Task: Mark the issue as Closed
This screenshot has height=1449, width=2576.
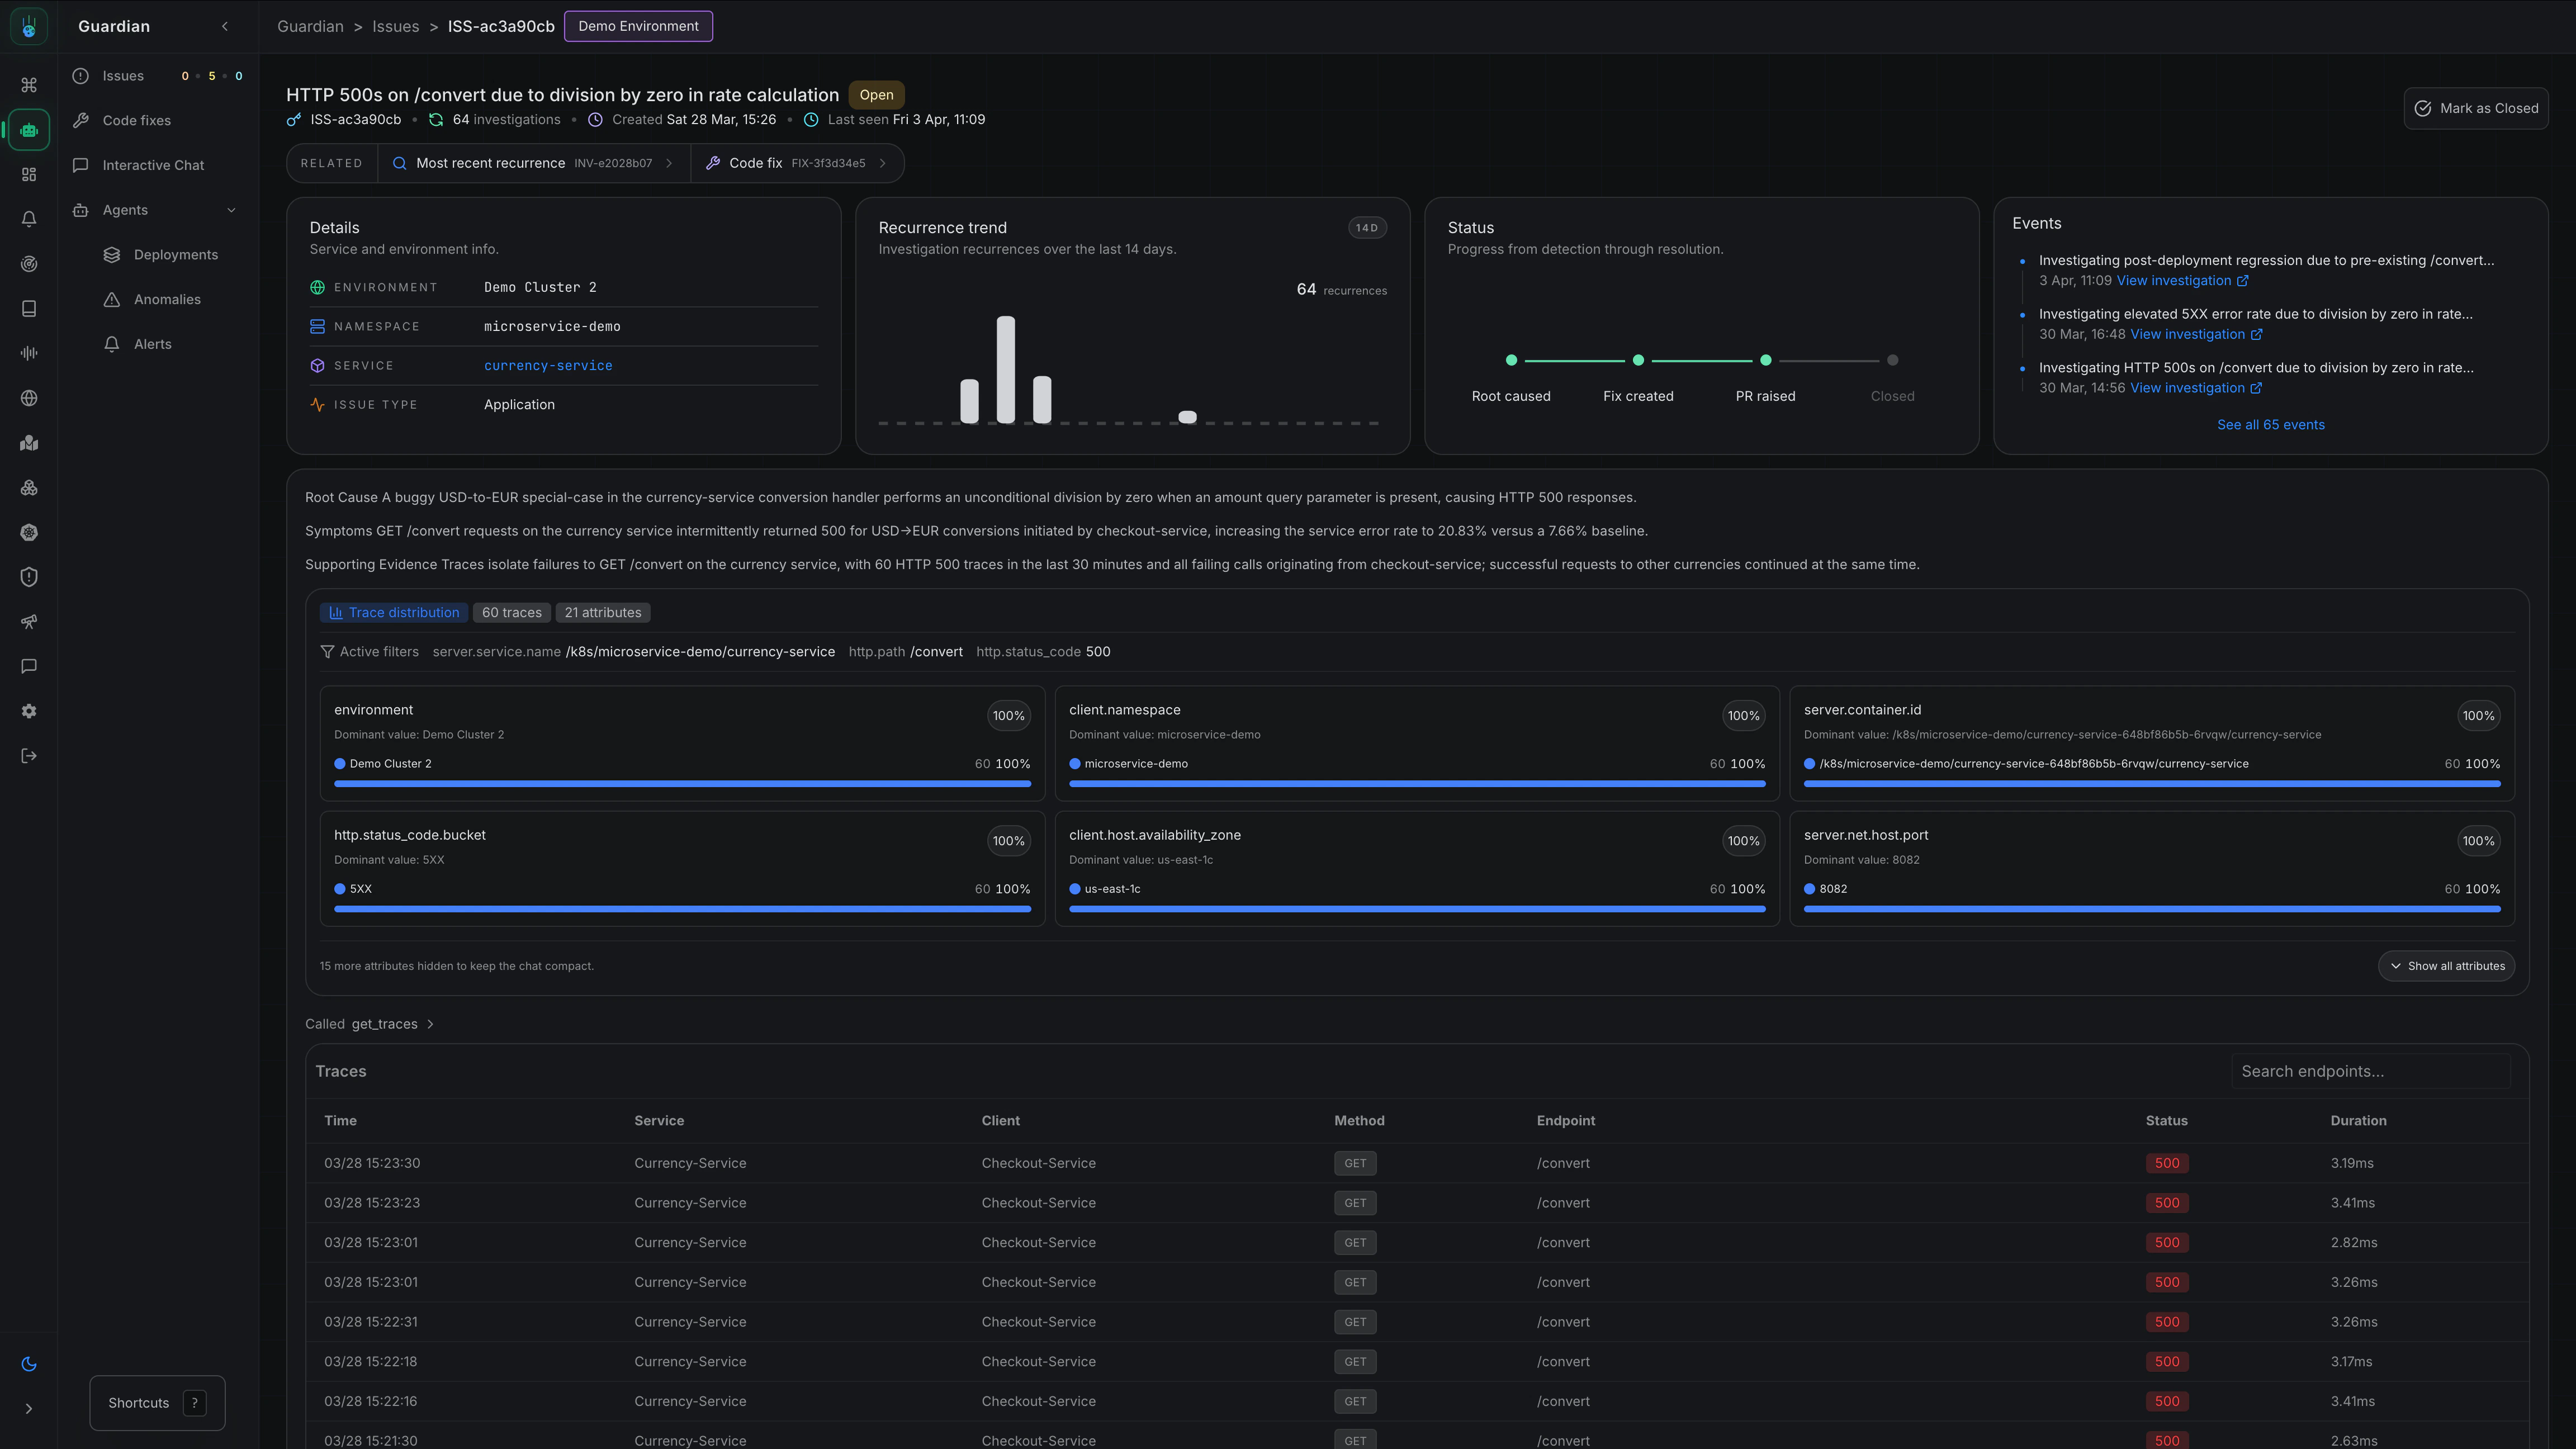Action: pyautogui.click(x=2475, y=108)
